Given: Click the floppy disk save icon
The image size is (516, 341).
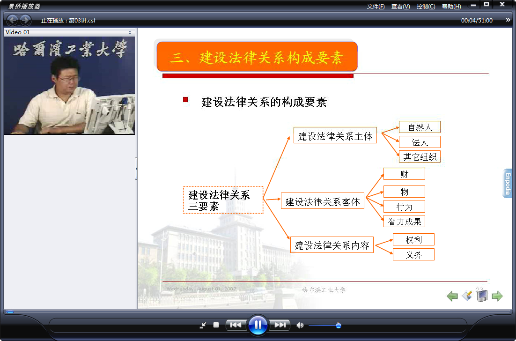Looking at the screenshot, I should coord(482,296).
